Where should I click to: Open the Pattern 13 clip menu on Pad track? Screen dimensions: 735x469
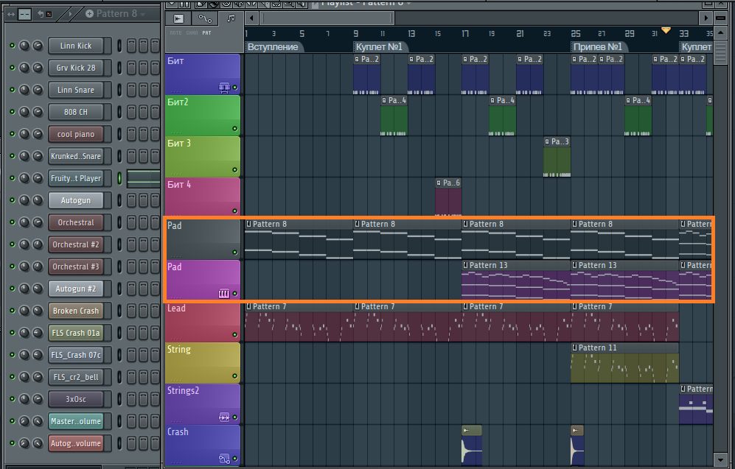pos(466,265)
